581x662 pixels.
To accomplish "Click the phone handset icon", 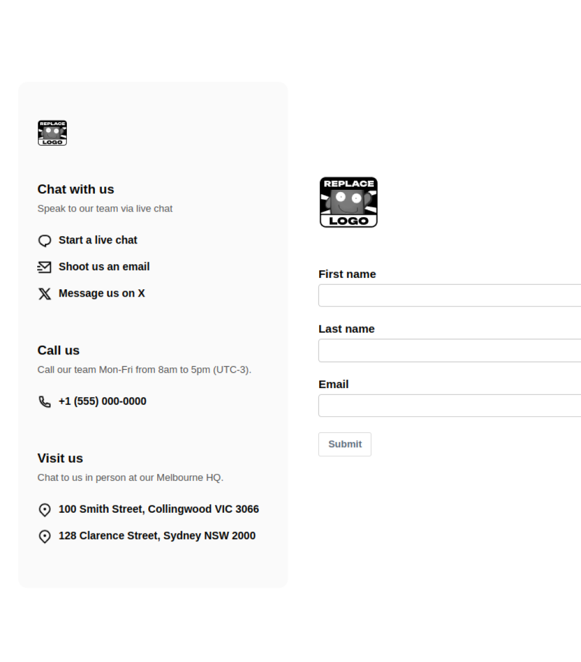I will coord(45,402).
